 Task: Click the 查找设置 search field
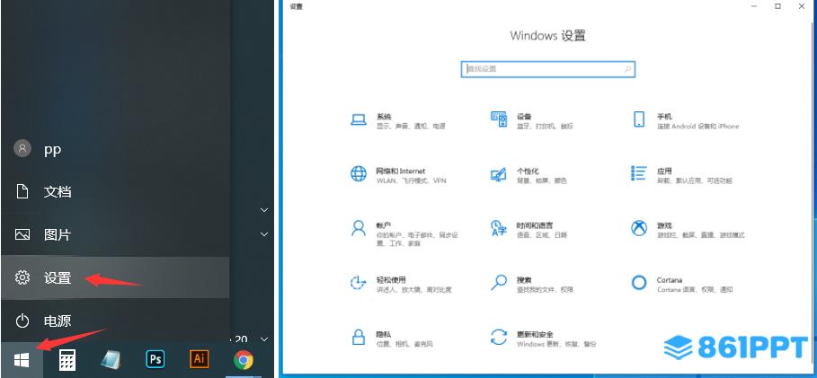point(548,69)
